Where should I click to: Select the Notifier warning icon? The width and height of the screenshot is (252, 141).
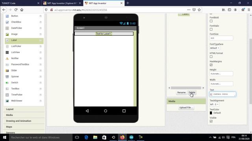(x=7, y=58)
